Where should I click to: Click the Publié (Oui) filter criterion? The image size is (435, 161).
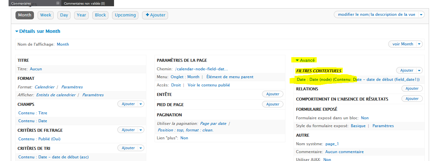pos(39,139)
